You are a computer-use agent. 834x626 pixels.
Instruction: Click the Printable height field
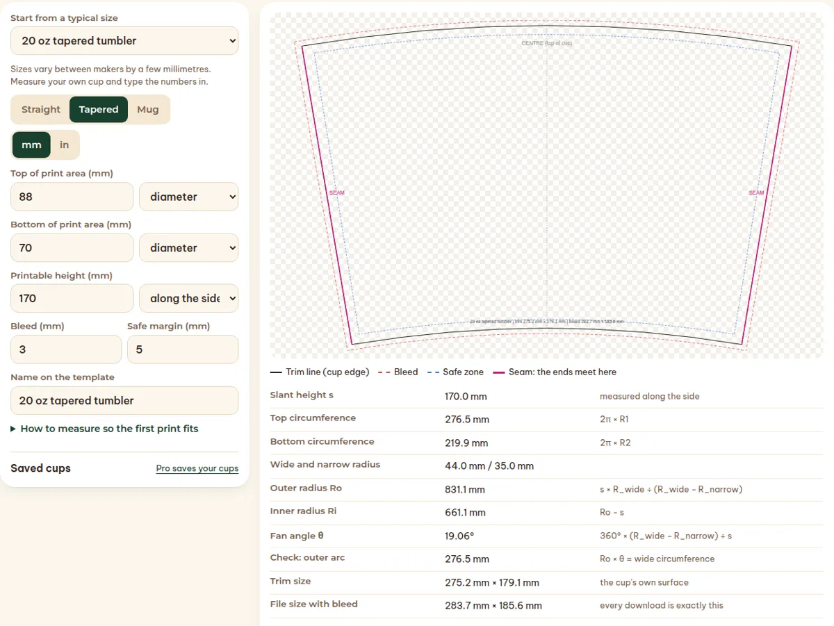pos(72,299)
